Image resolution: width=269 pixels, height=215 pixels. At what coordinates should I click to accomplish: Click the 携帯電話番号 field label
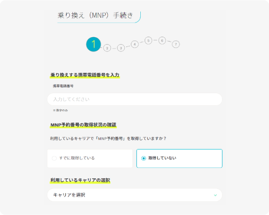tap(63, 86)
